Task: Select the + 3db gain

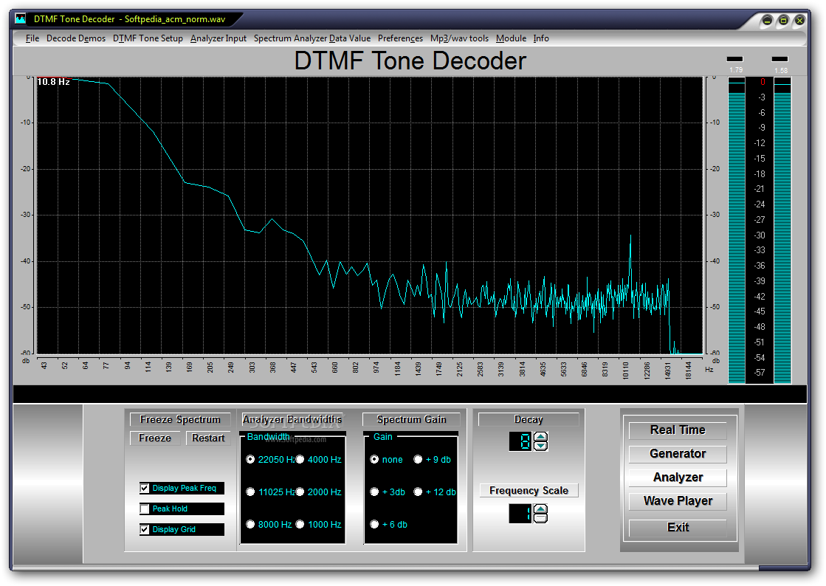Action: (x=374, y=492)
